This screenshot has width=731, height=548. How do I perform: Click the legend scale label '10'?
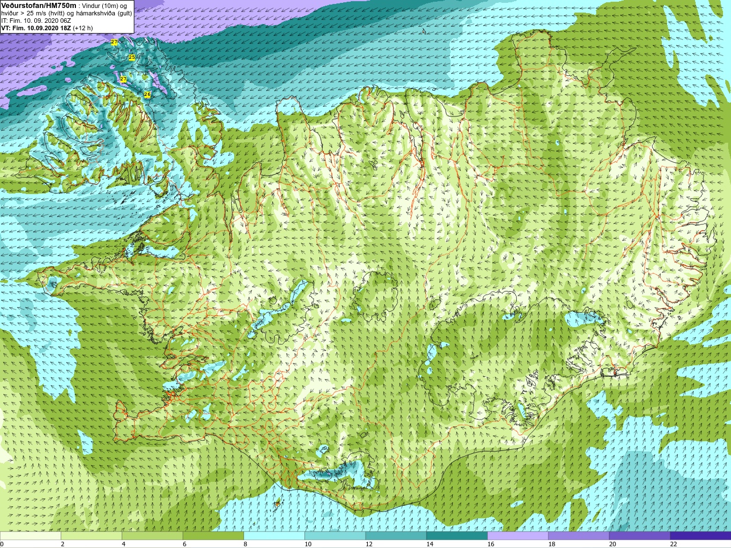tap(308, 544)
